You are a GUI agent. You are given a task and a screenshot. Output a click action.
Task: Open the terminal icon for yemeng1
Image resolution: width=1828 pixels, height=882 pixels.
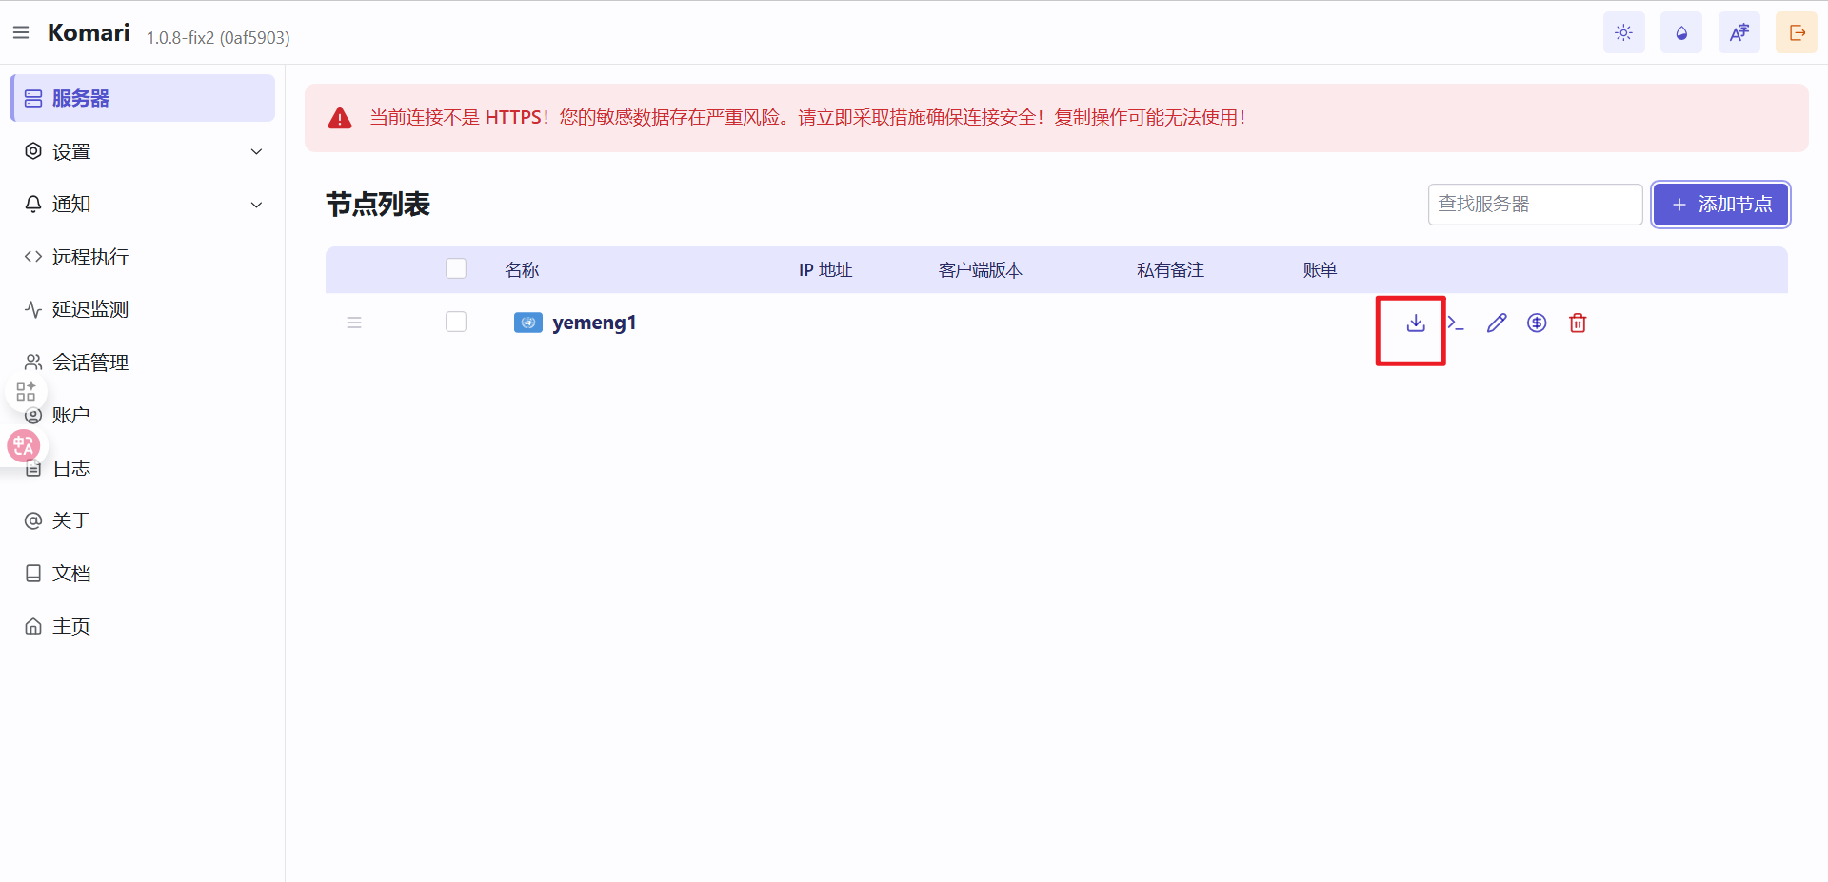tap(1456, 323)
